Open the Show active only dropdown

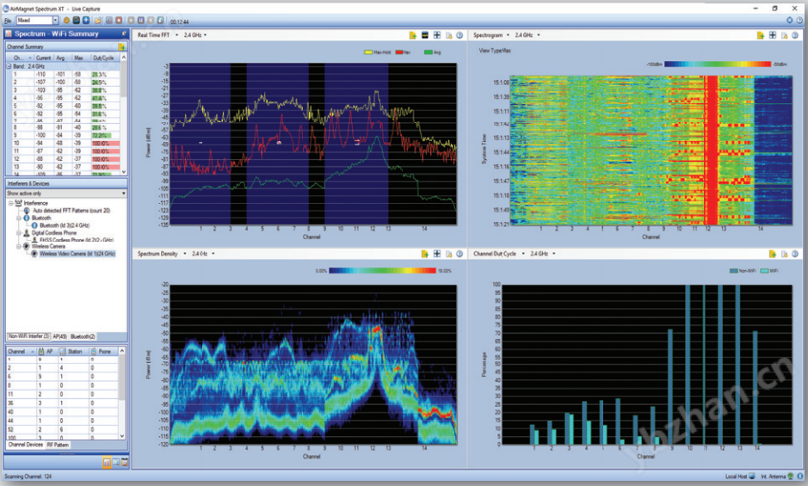click(x=121, y=194)
